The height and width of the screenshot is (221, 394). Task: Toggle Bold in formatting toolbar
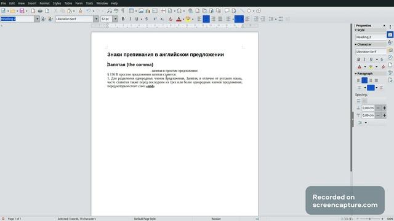[123, 19]
